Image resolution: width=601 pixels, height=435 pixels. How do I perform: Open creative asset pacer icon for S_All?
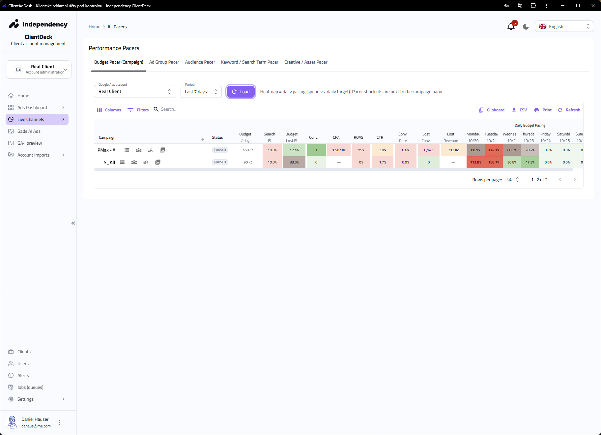click(158, 162)
